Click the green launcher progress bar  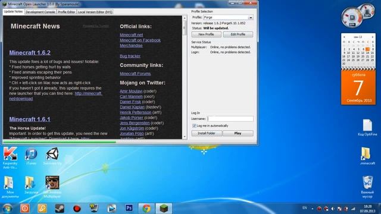click(60, 141)
